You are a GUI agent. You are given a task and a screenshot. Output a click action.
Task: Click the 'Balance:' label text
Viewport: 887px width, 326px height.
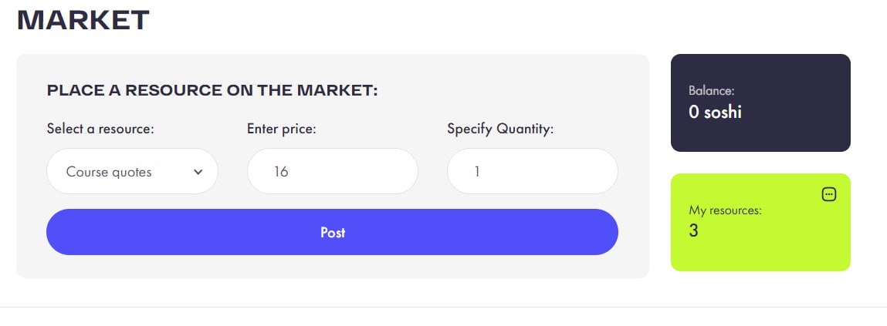(x=711, y=91)
